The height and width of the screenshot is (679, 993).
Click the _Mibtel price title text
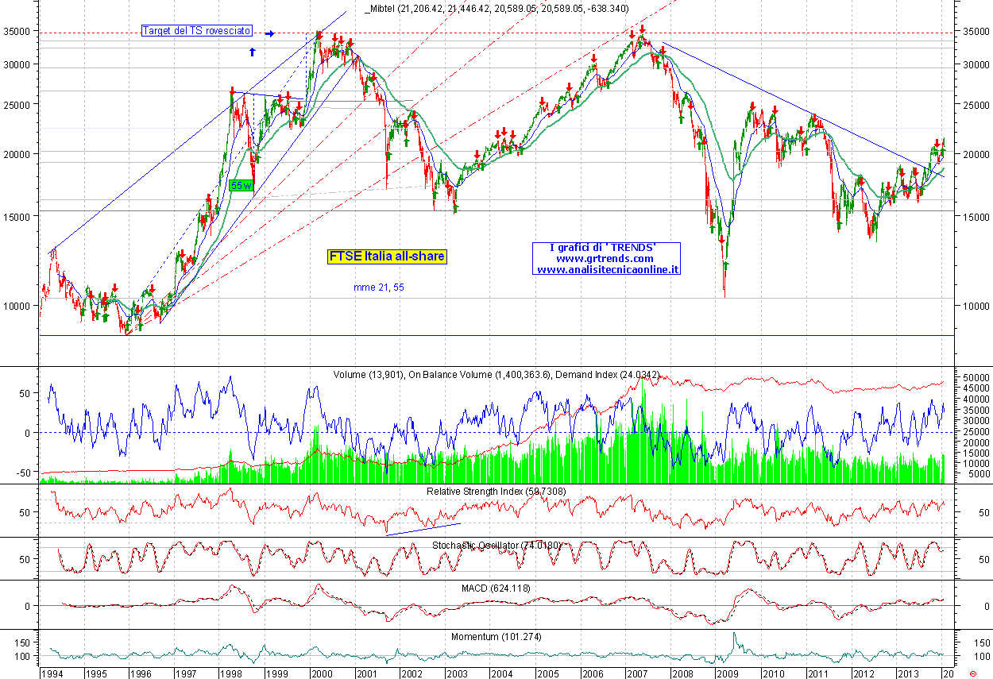[496, 9]
